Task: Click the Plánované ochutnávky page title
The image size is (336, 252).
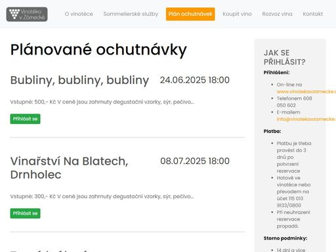Action: [98, 50]
